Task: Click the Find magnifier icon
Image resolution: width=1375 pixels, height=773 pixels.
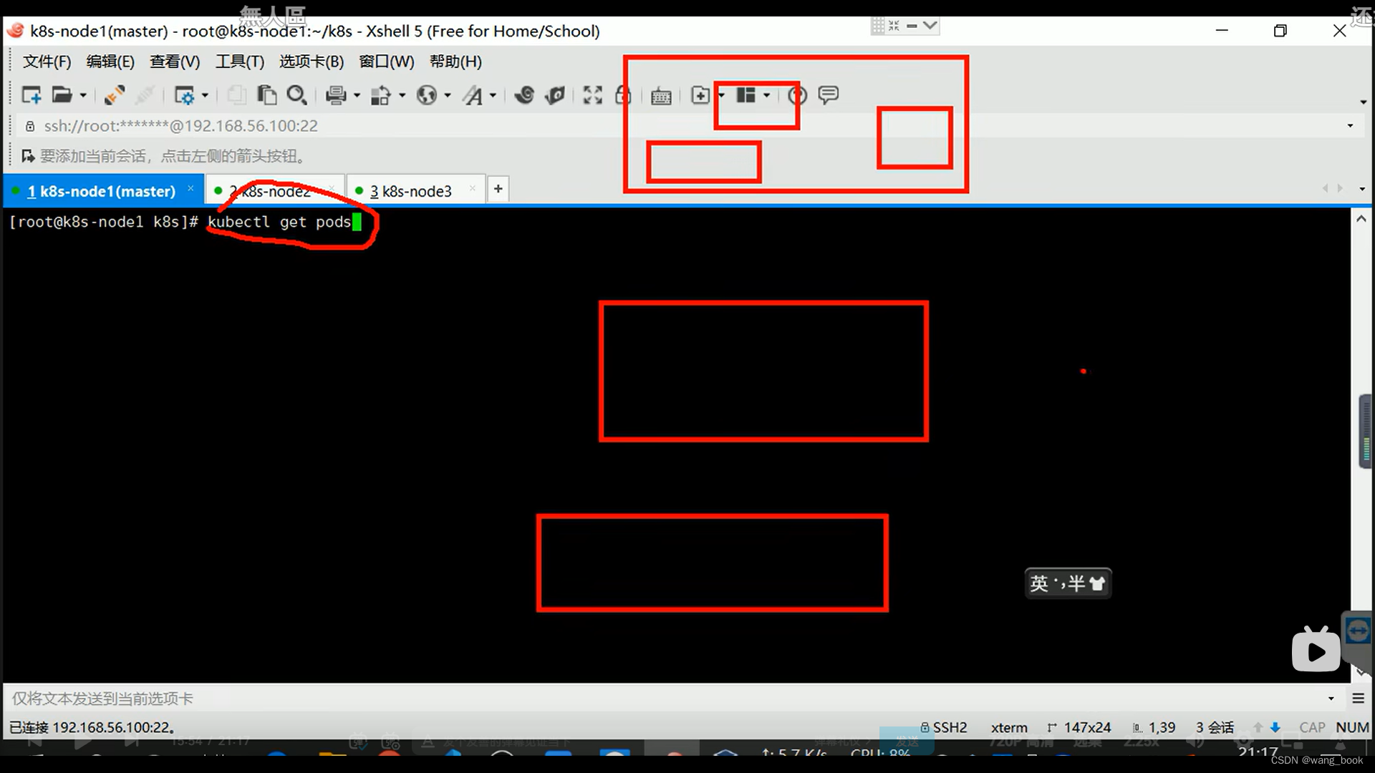Action: pos(296,94)
